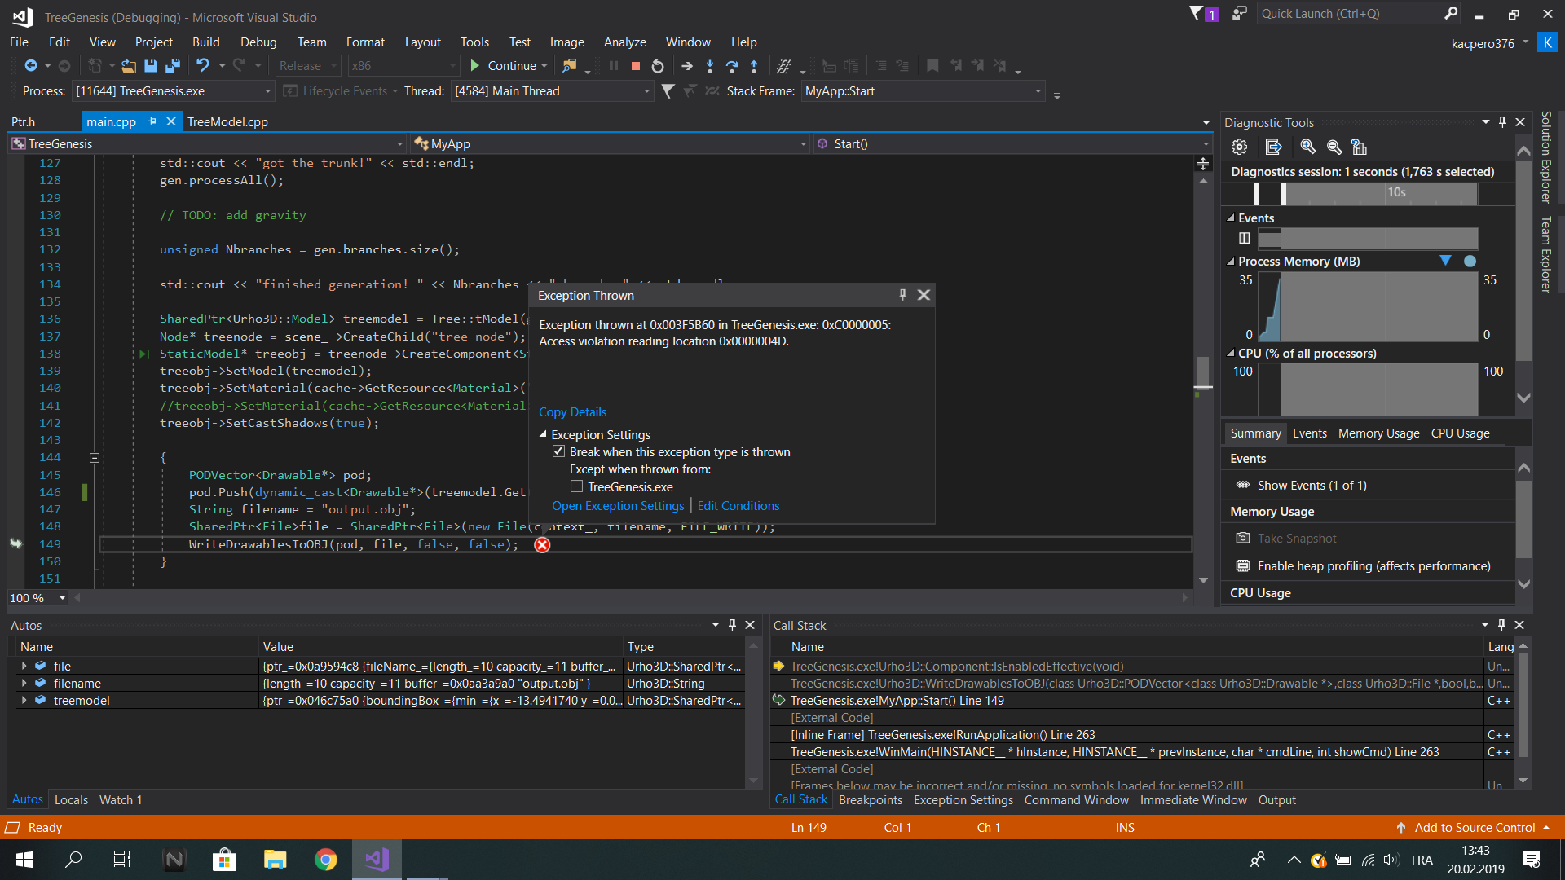Click the Open Exception Settings link
Screen dimensions: 1565x880
[x=618, y=506]
